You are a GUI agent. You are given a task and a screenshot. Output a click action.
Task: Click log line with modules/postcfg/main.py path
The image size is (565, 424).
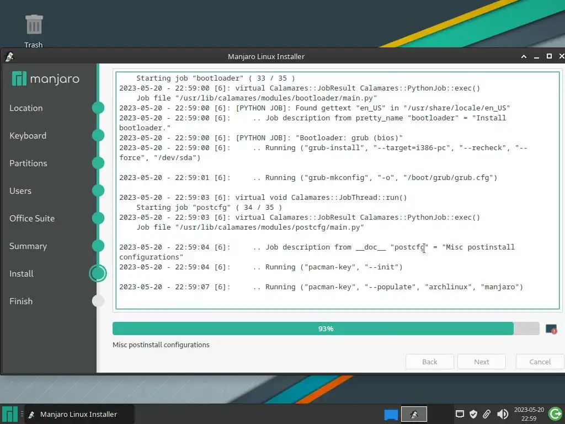250,227
